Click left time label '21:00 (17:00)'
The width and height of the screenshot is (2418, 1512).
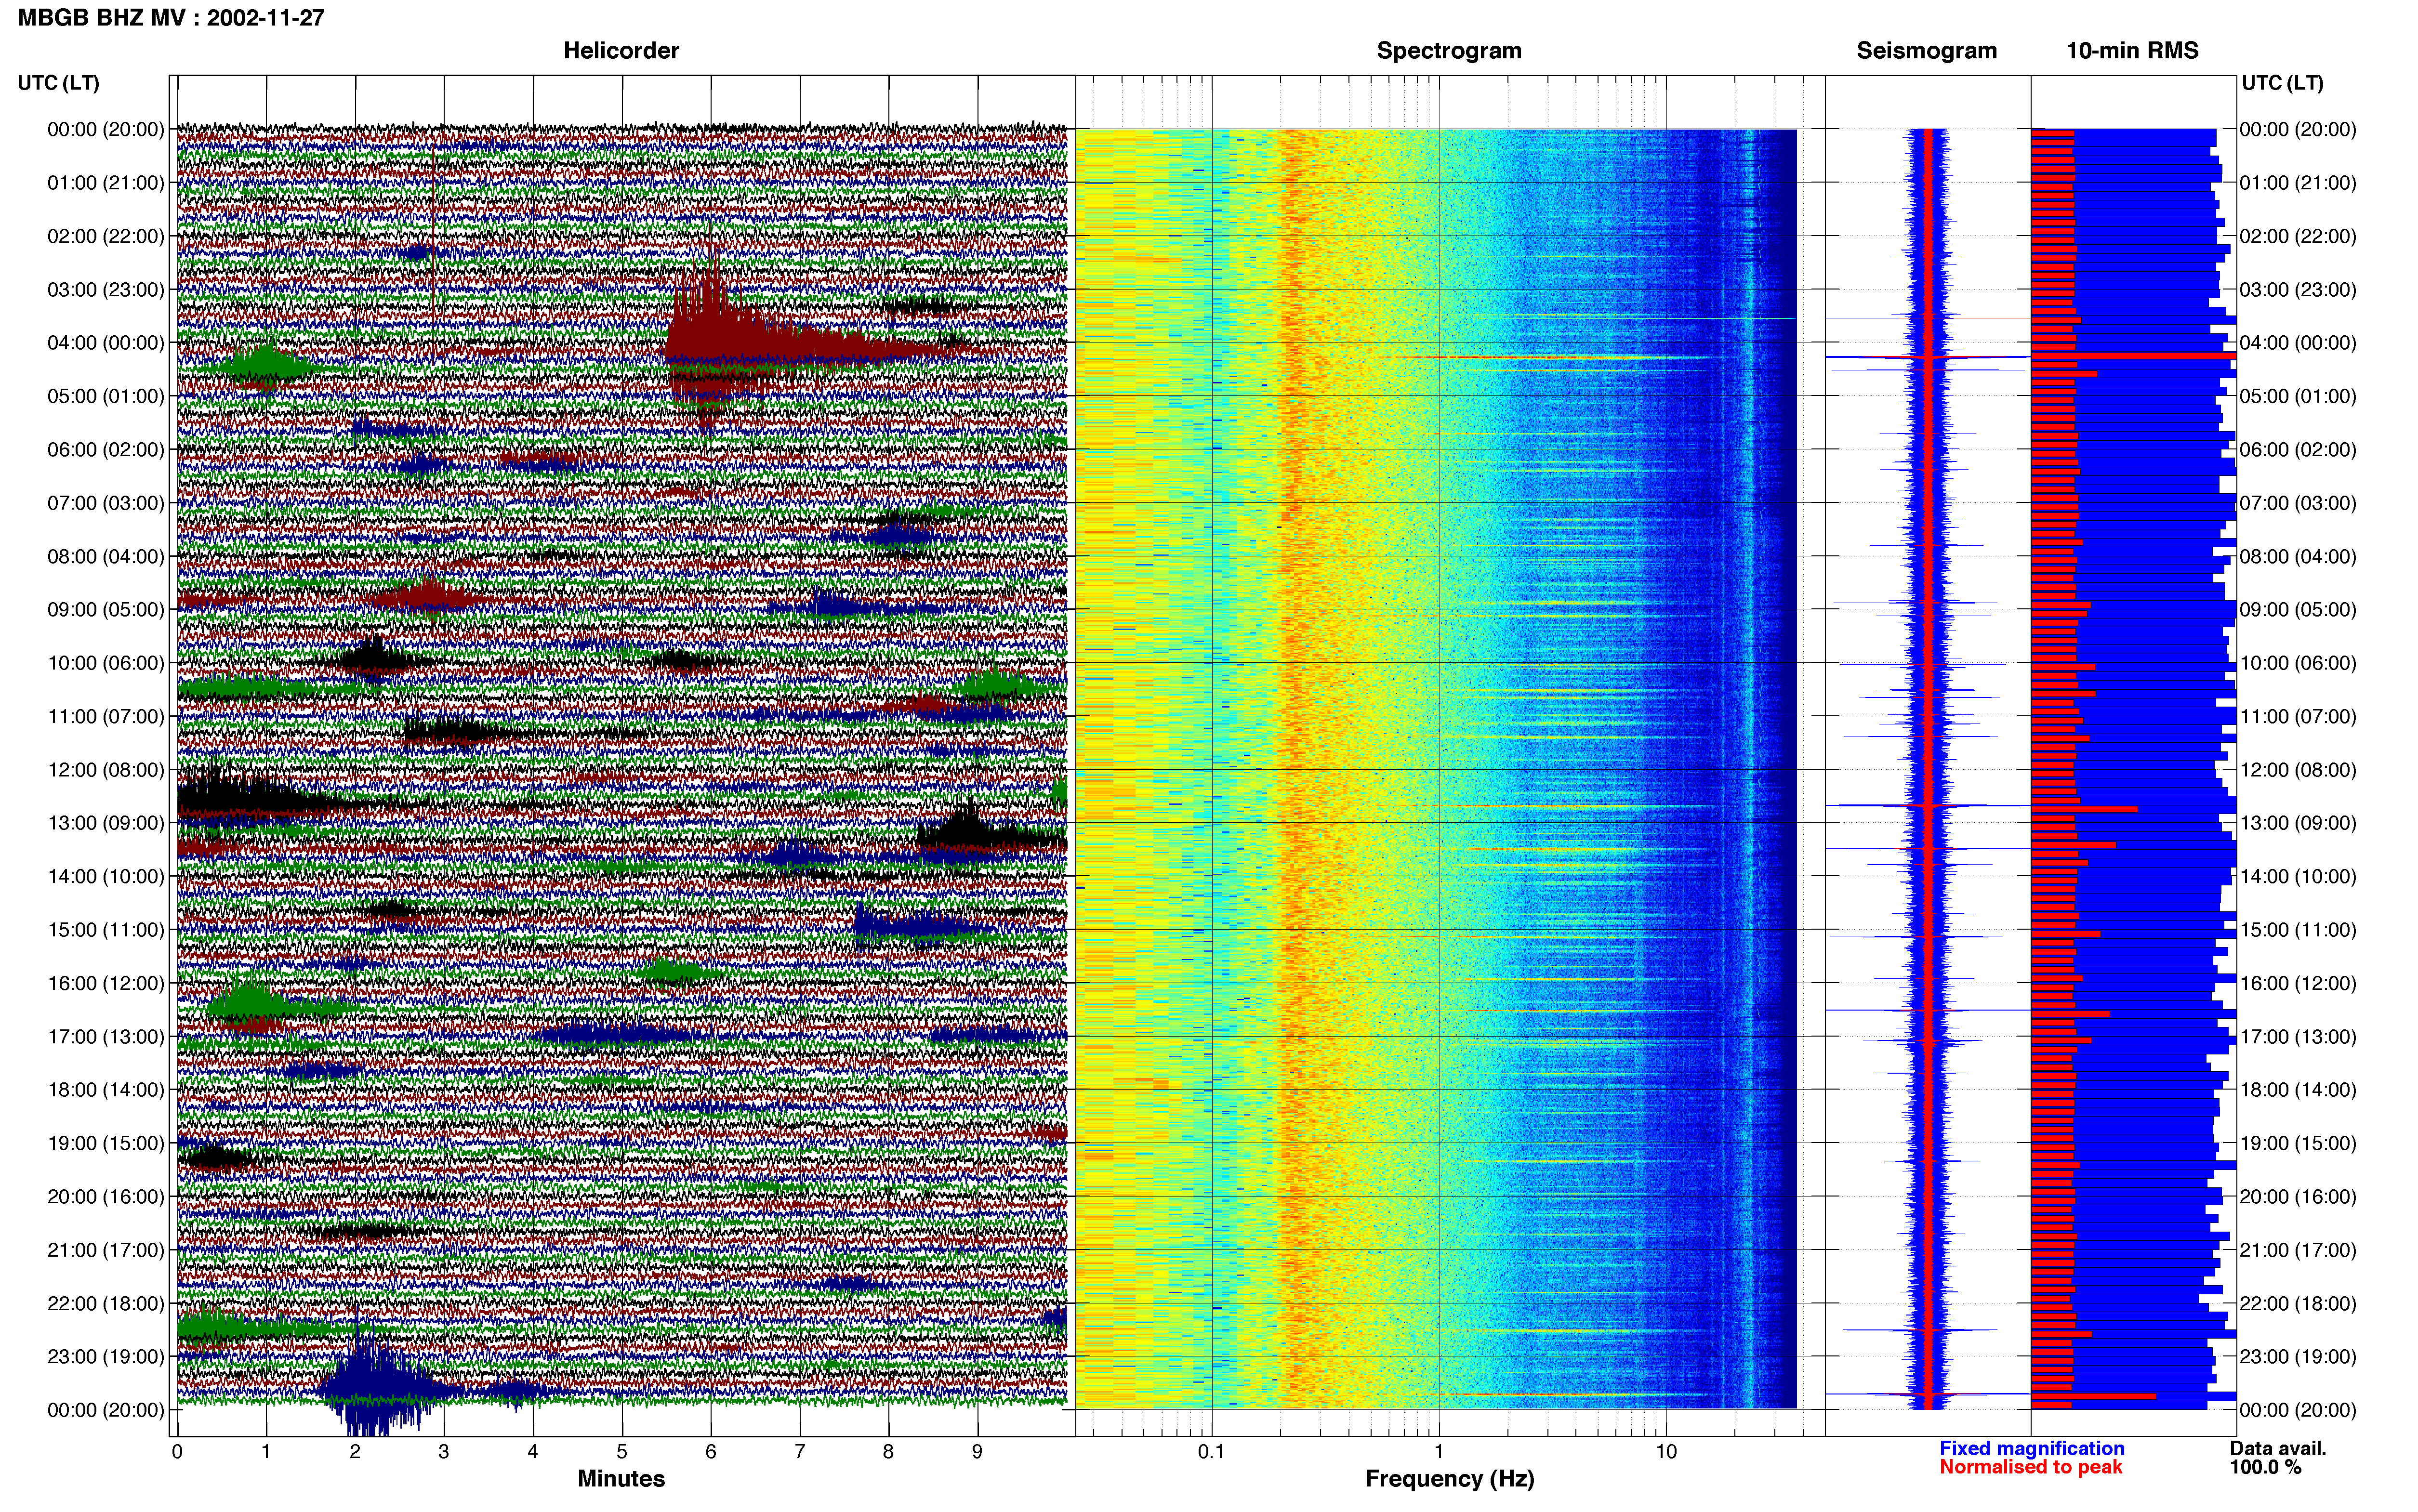106,1250
